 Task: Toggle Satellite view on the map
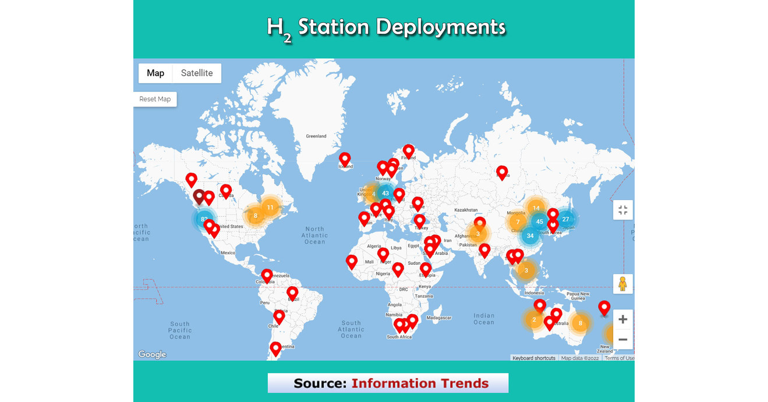click(197, 73)
